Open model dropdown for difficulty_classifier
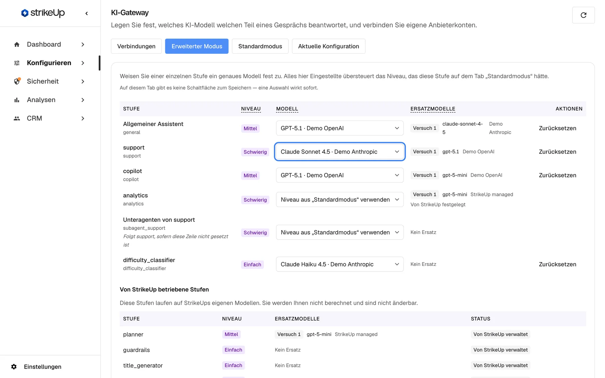 (339, 264)
